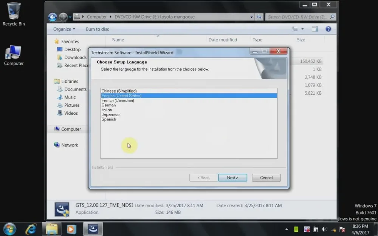
Task: Change the Explorer view layout icon
Action: tap(294, 29)
